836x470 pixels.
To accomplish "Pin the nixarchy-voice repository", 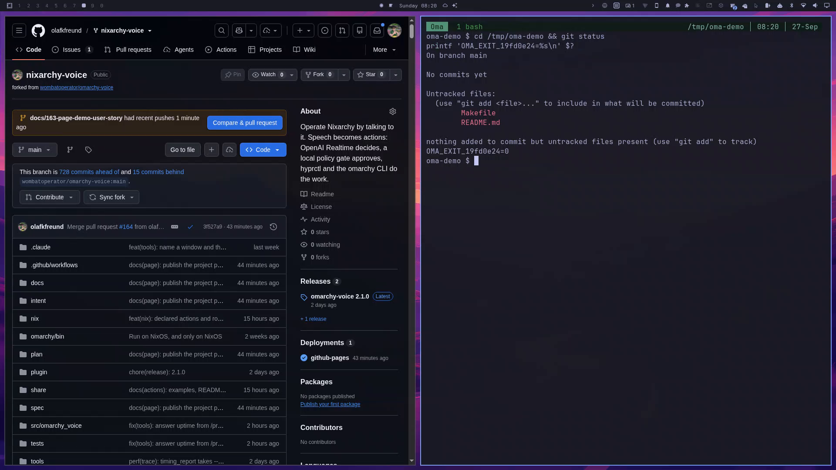I will pyautogui.click(x=233, y=75).
